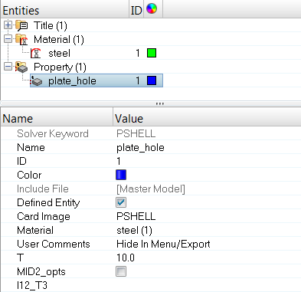Click the T property label
The image size is (301, 292).
[21, 258]
